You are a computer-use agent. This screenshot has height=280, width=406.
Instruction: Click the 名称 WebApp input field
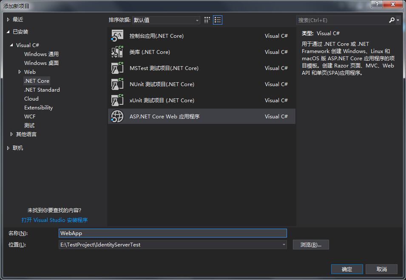coord(173,233)
